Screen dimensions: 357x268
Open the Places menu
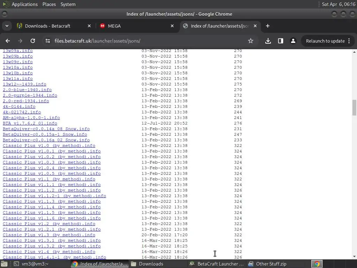point(49,4)
